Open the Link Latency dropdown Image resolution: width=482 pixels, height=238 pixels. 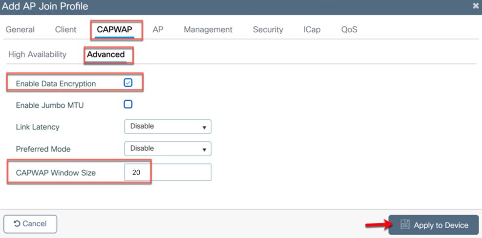168,126
